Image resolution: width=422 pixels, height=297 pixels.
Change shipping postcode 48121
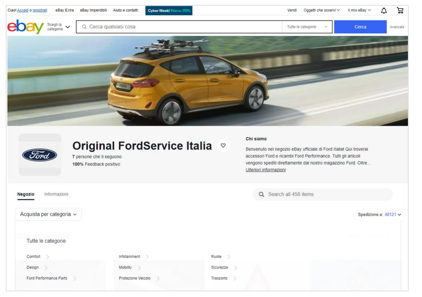[393, 214]
